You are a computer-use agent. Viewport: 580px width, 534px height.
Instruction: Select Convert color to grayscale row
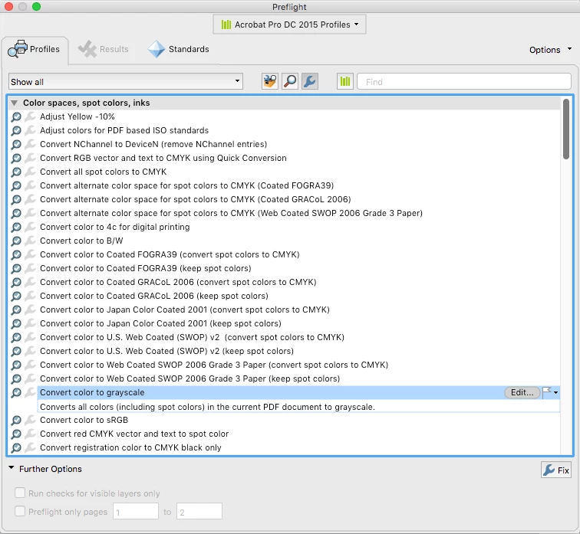[x=298, y=392]
